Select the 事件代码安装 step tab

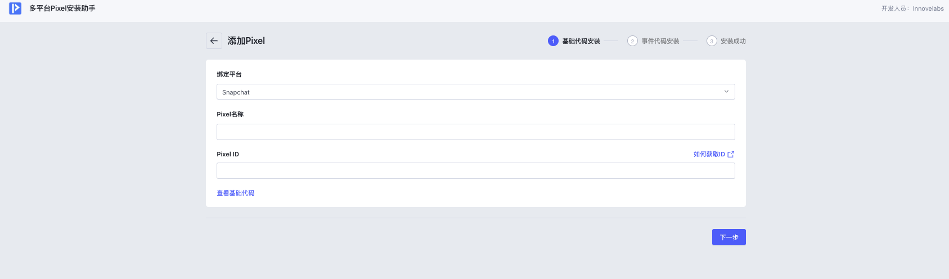[660, 41]
